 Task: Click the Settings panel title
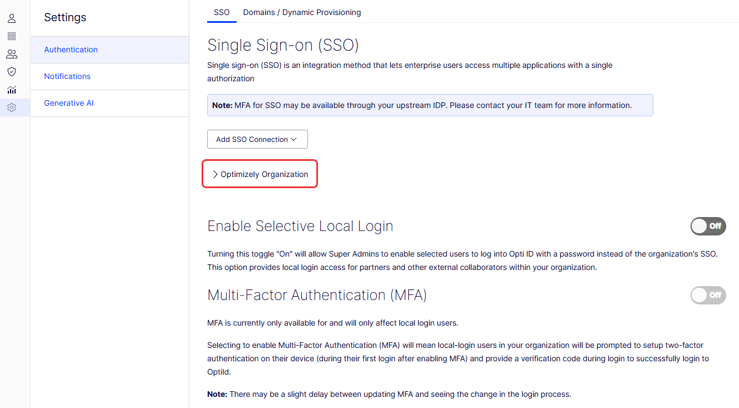(65, 17)
